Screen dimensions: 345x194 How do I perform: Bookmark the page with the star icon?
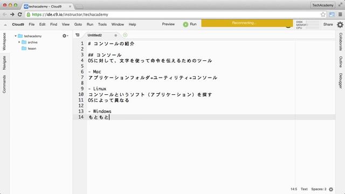(x=323, y=15)
